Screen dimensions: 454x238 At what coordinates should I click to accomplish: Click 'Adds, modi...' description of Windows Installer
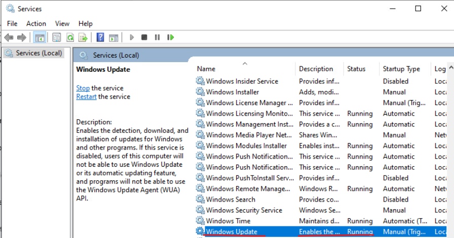pyautogui.click(x=319, y=92)
